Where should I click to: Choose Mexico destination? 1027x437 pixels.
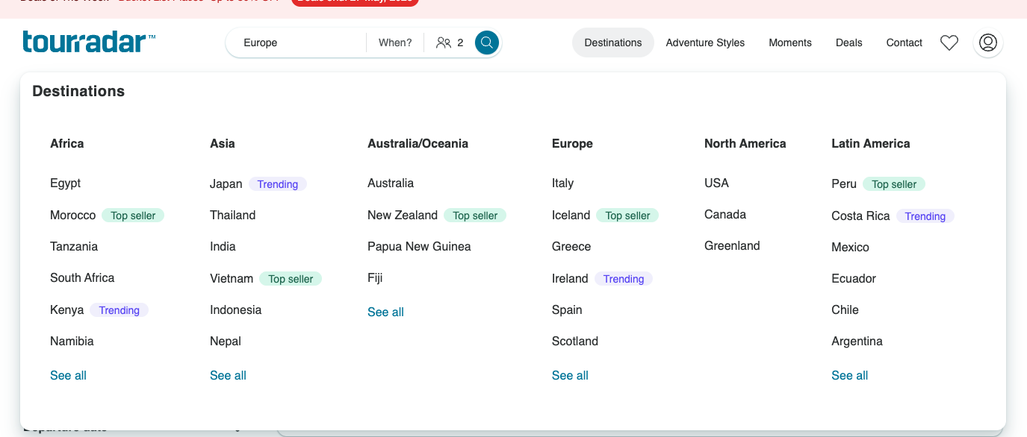(x=850, y=247)
